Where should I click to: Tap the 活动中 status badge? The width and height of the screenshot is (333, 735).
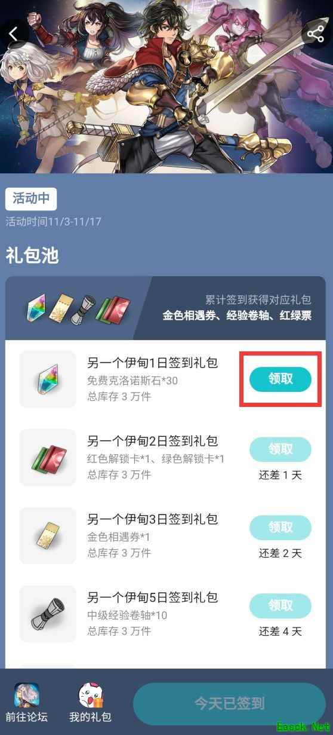(x=31, y=199)
